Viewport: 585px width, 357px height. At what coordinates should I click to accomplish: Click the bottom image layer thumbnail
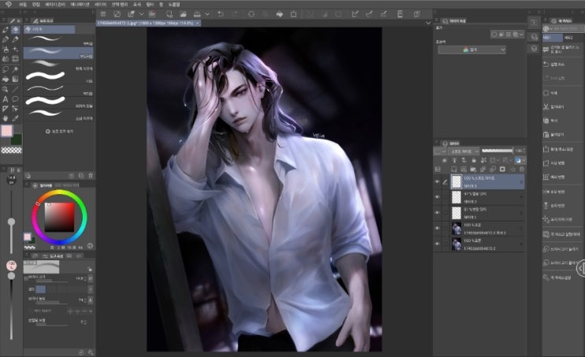[x=457, y=244]
